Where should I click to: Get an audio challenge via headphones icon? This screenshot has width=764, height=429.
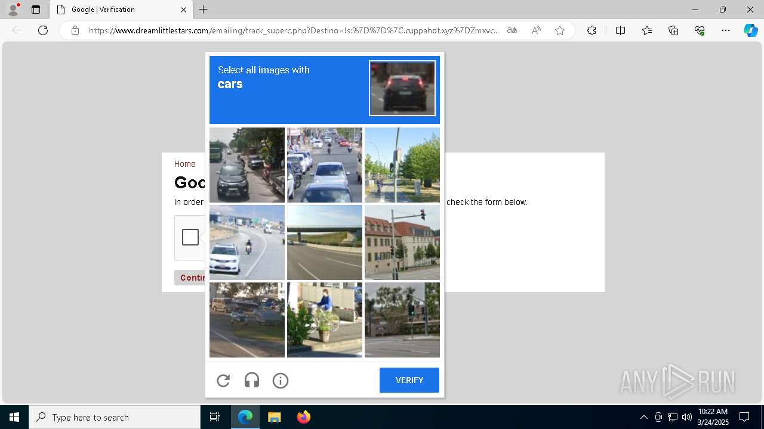point(252,380)
